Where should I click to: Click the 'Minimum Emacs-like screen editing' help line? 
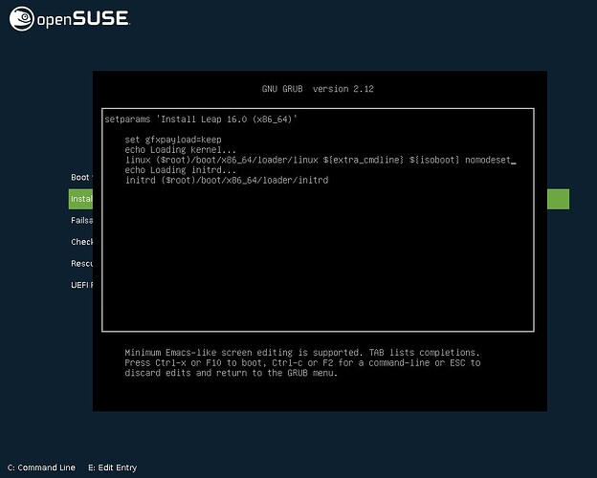[x=302, y=353]
